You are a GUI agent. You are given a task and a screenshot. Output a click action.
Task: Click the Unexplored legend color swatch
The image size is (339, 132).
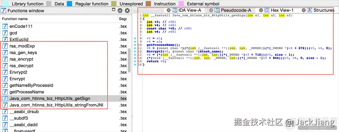[114, 4]
